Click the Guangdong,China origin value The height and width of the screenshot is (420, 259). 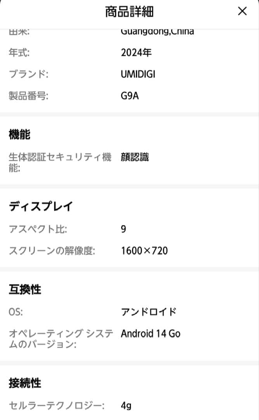tap(157, 31)
